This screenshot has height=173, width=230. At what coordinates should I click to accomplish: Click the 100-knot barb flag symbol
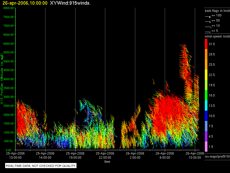pos(208,17)
